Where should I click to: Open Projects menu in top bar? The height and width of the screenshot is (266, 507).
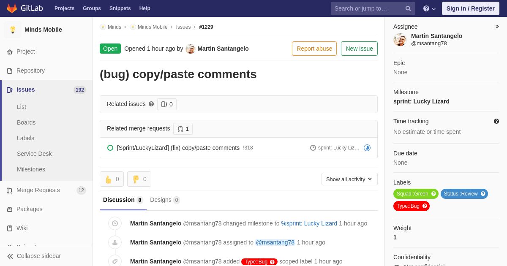point(64,8)
